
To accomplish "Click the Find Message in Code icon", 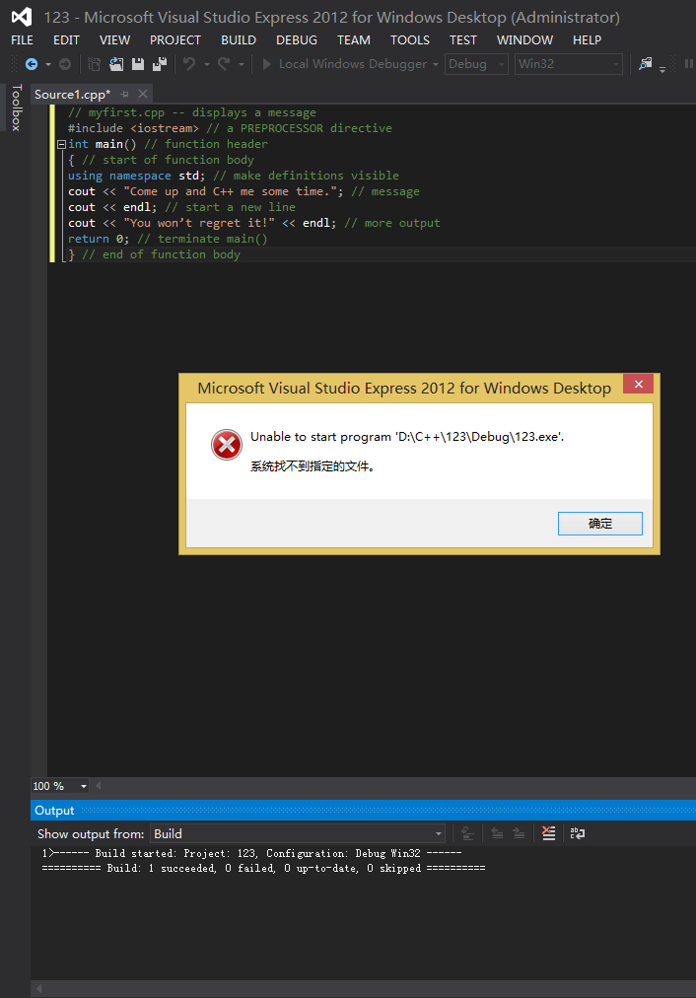I will tap(467, 833).
